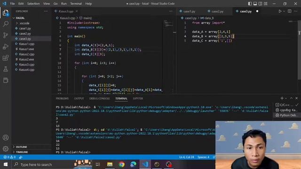Open the Edit menu
This screenshot has width=301, height=169.
(21, 4)
